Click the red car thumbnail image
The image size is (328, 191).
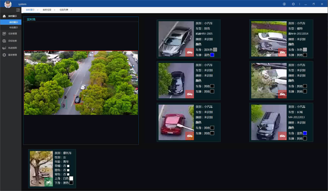pos(176,122)
